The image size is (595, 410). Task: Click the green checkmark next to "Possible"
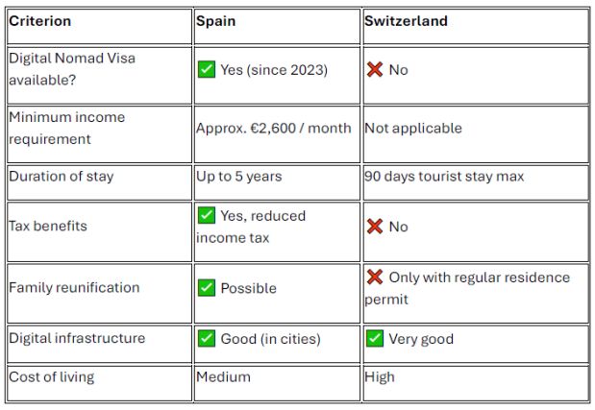(206, 288)
